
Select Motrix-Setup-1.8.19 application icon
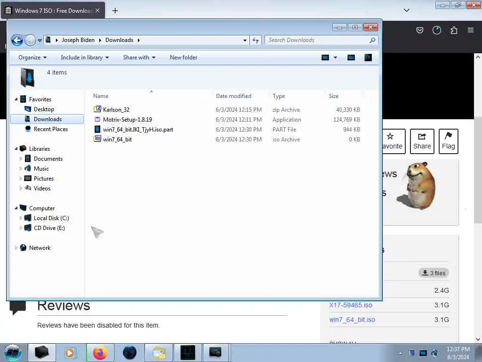click(x=97, y=119)
